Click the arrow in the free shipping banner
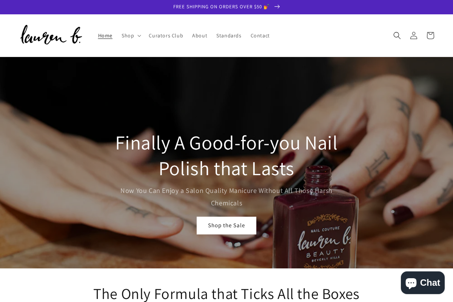This screenshot has height=302, width=453. [x=277, y=7]
